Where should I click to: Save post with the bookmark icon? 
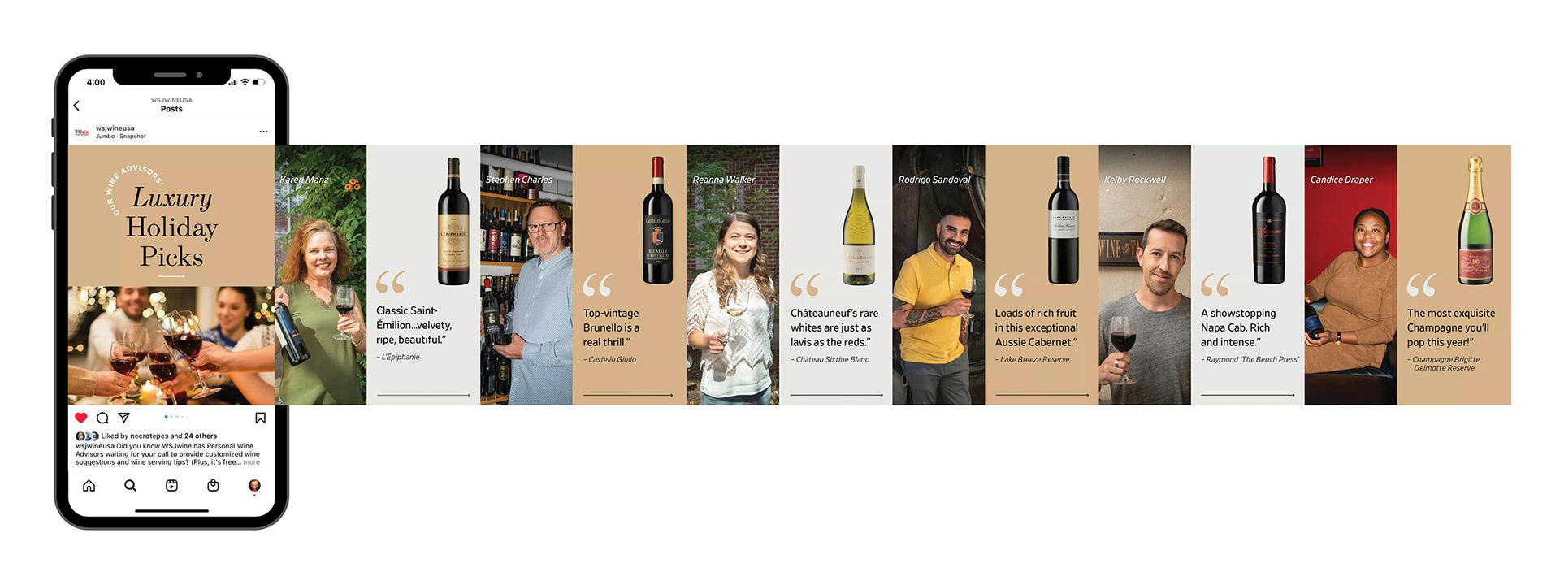tap(261, 418)
